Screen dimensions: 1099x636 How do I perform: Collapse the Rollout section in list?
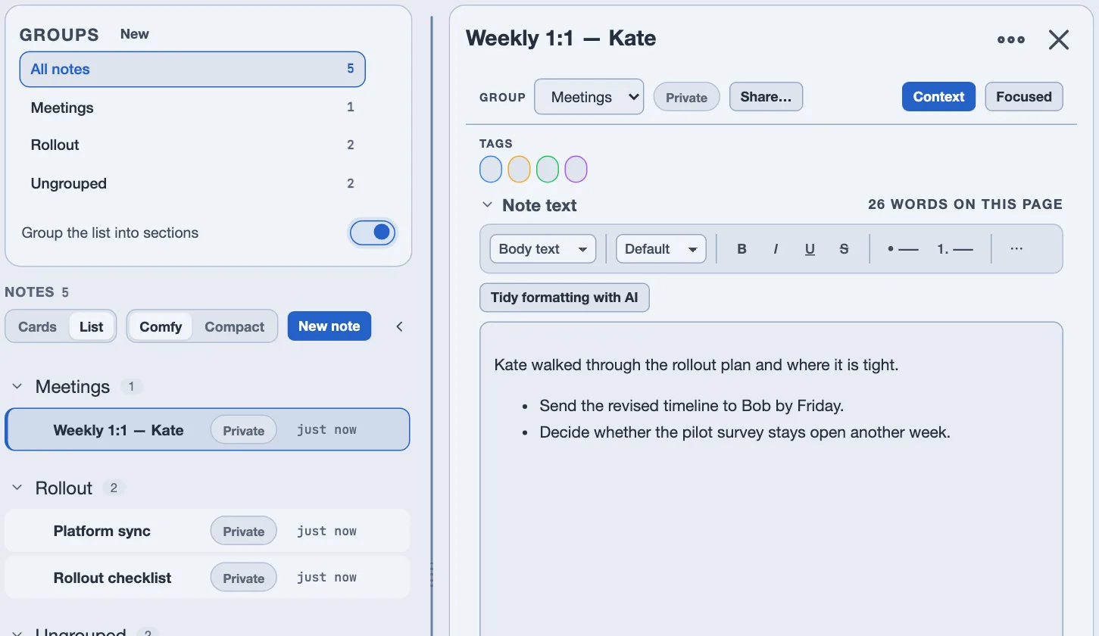point(17,488)
